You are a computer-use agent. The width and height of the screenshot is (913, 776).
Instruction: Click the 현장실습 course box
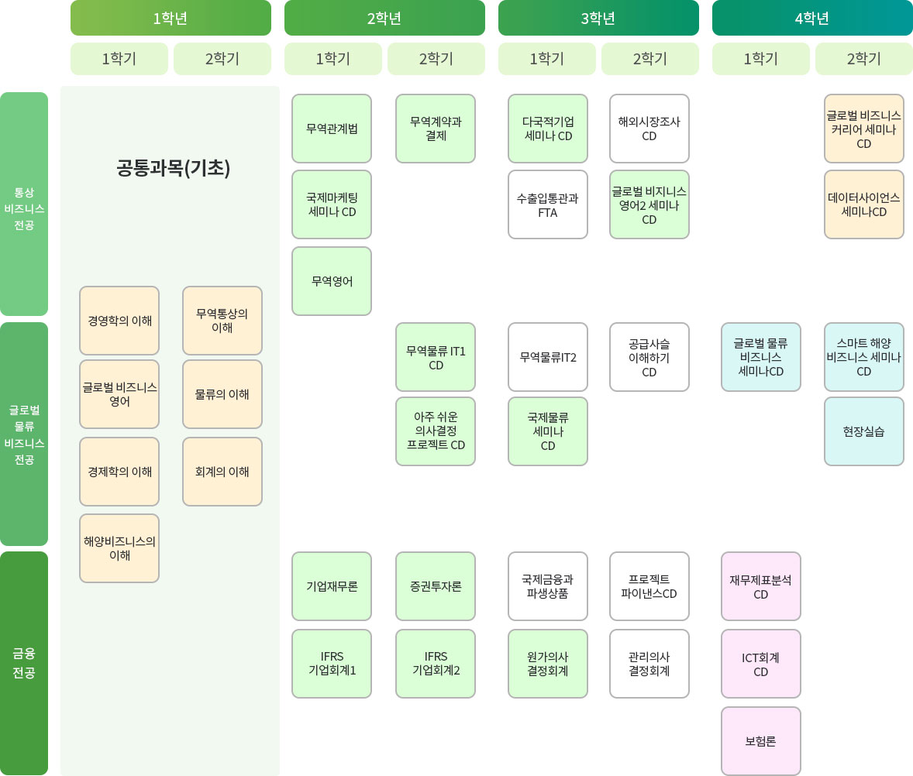coord(864,431)
